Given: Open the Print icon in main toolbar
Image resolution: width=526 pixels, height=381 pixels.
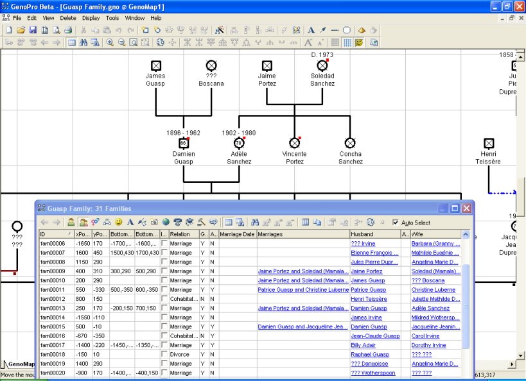Looking at the screenshot, I should click(68, 30).
